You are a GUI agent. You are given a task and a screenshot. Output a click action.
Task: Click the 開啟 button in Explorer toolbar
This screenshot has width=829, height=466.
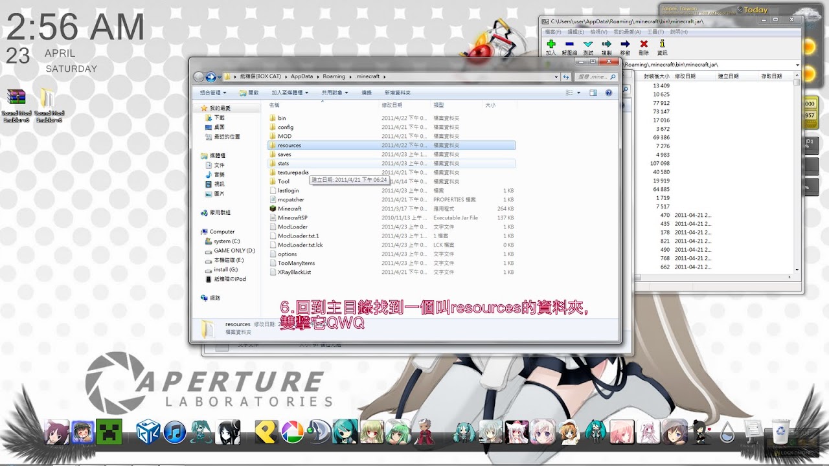pos(249,93)
